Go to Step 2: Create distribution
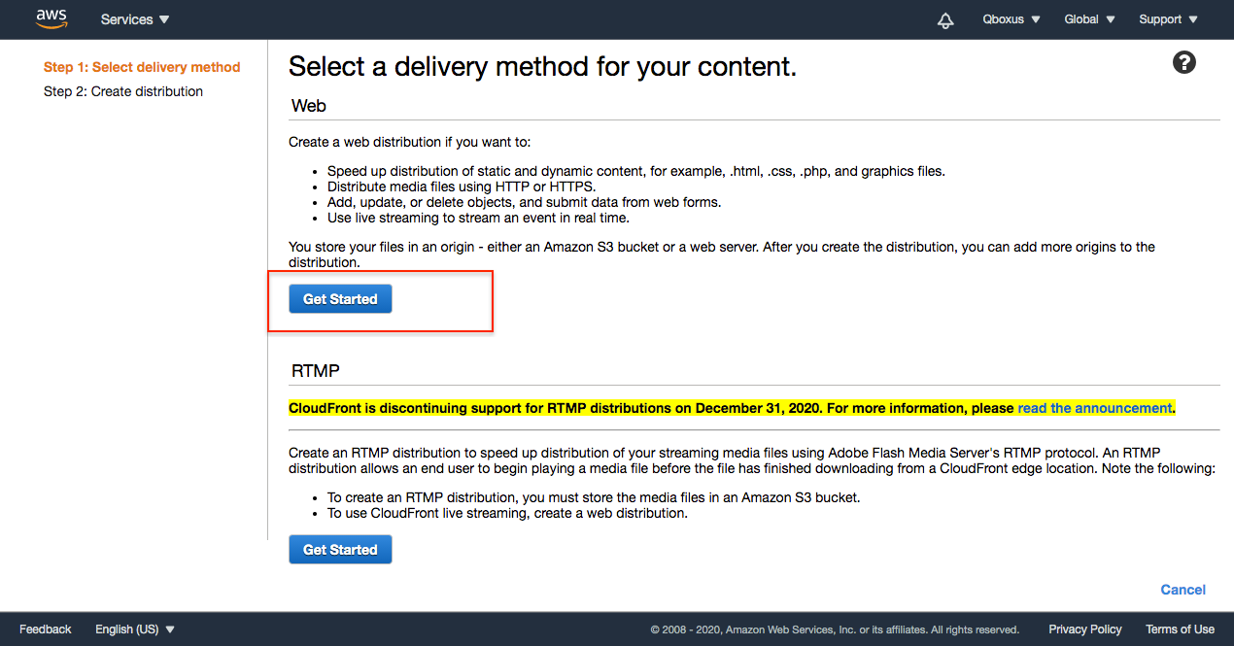The image size is (1234, 646). [123, 91]
